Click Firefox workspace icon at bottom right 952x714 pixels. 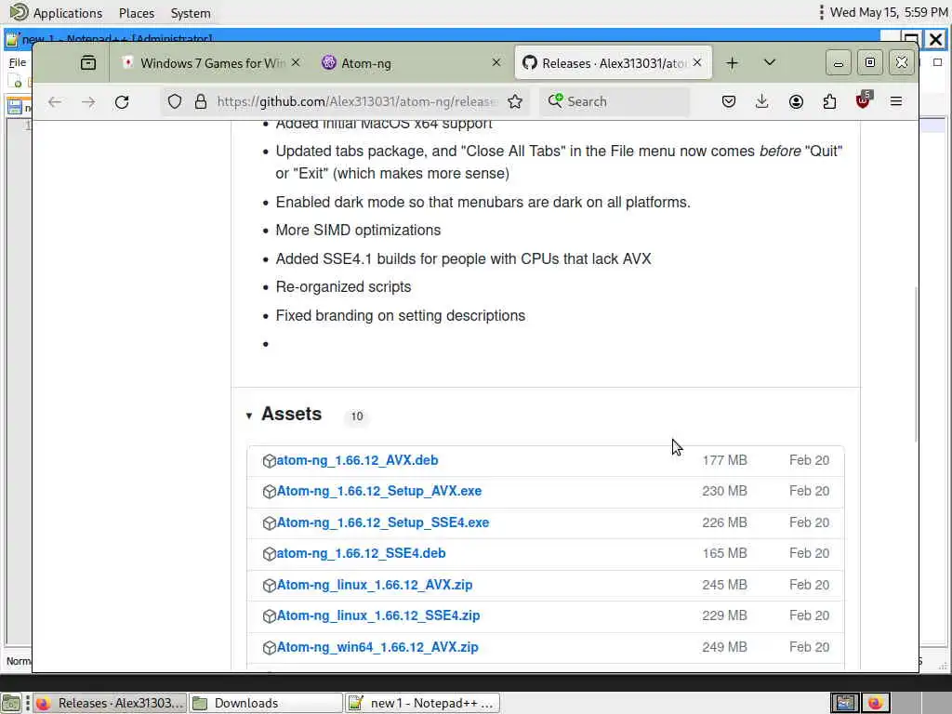876,703
